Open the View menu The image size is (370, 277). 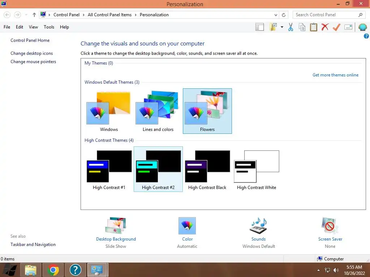(33, 27)
